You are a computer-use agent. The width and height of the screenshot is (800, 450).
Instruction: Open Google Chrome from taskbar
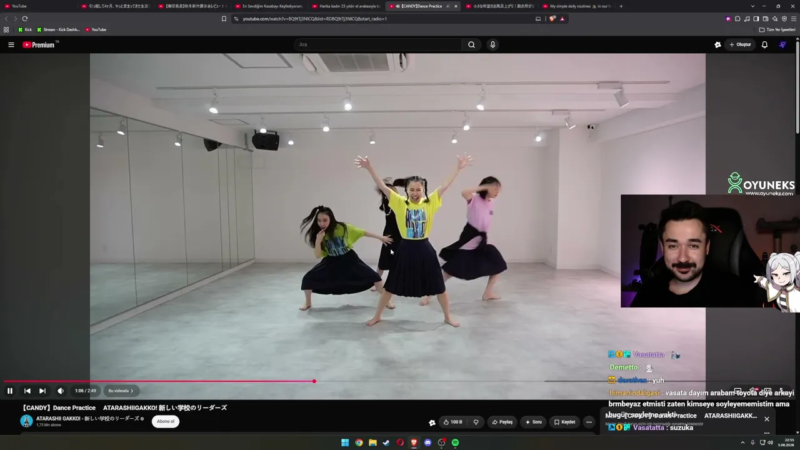[359, 442]
